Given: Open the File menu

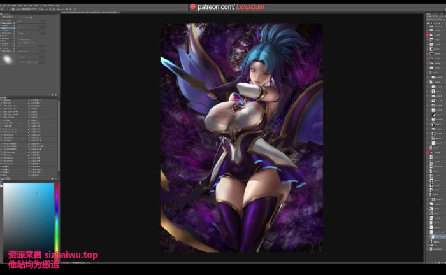Looking at the screenshot, I should (3, 4).
